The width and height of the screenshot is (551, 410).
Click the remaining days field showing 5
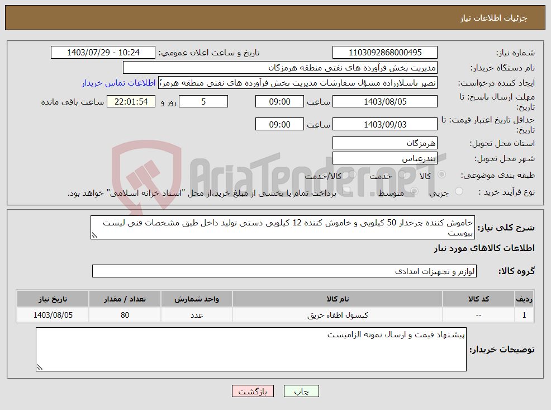[x=203, y=102]
